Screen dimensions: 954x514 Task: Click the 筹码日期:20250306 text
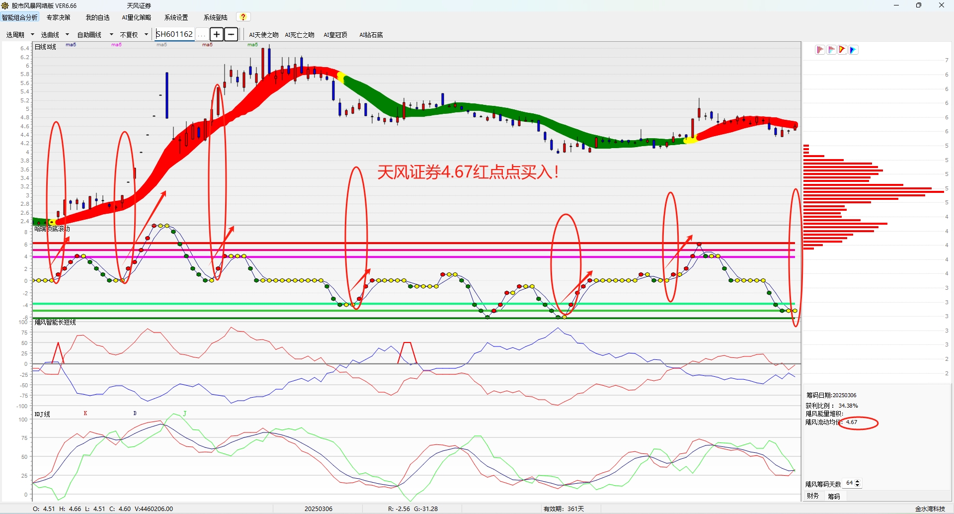point(831,395)
